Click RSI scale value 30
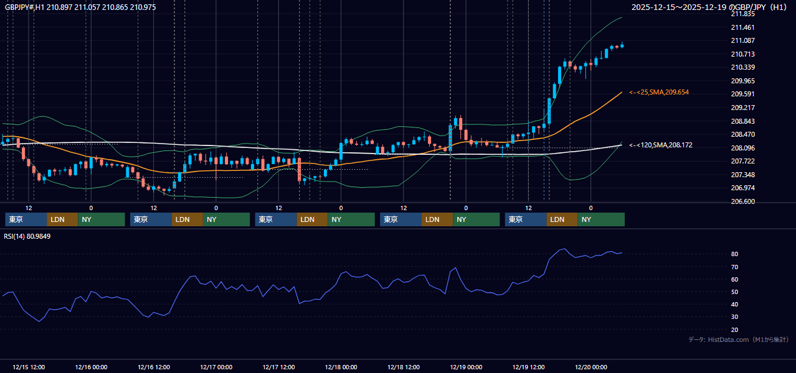796x373 pixels. [734, 317]
